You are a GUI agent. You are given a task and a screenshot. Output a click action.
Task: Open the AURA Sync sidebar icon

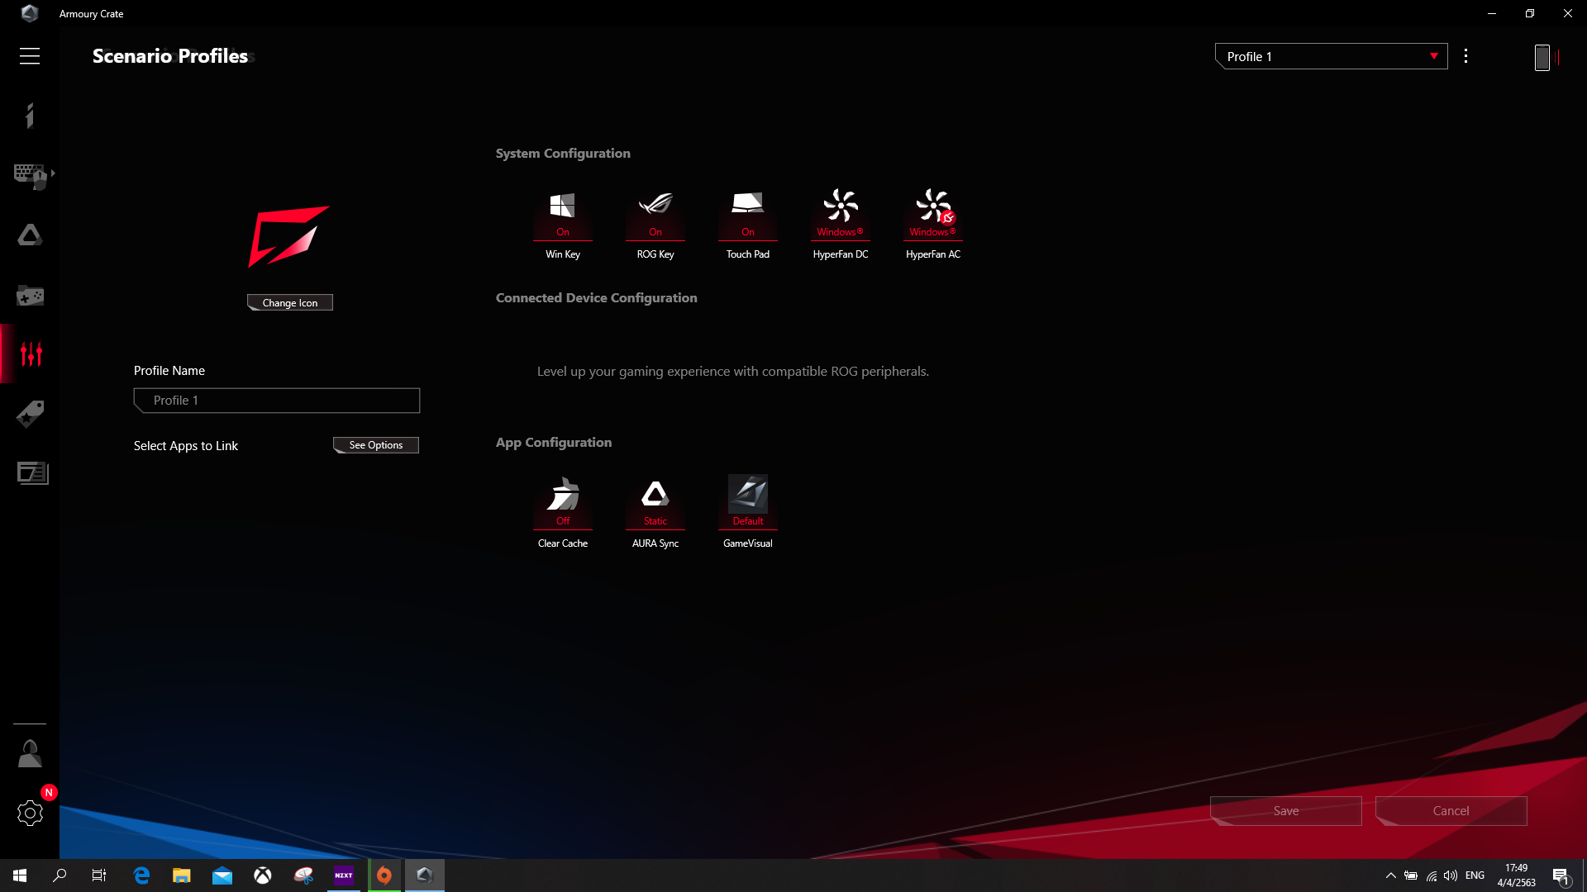click(30, 235)
